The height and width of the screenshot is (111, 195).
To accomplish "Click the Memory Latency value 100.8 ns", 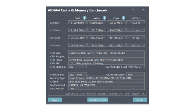I will point(136,22).
